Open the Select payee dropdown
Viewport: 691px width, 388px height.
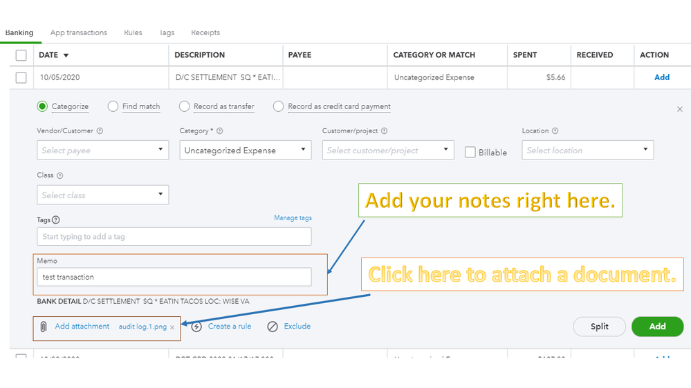[x=102, y=150]
